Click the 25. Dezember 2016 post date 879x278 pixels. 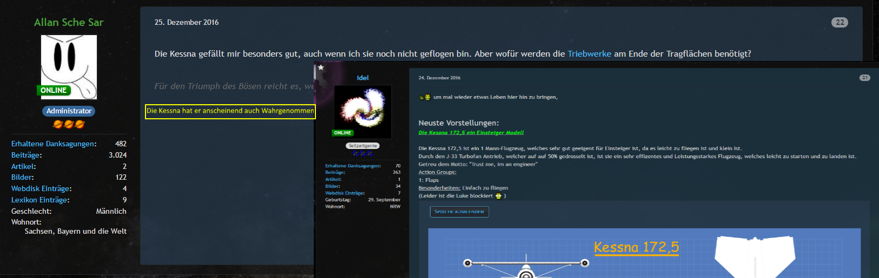[187, 22]
